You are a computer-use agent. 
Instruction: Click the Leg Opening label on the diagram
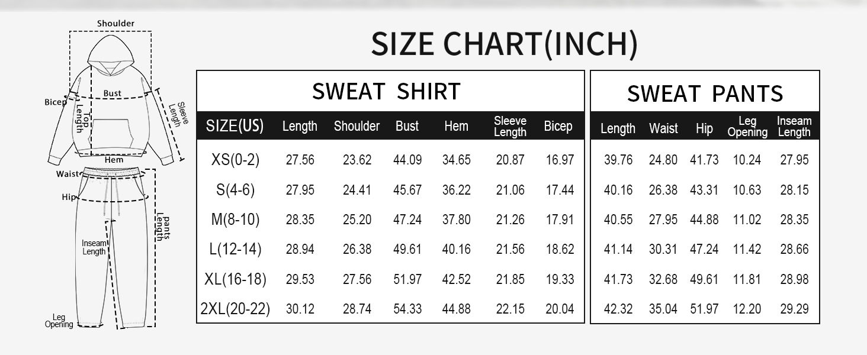59,321
